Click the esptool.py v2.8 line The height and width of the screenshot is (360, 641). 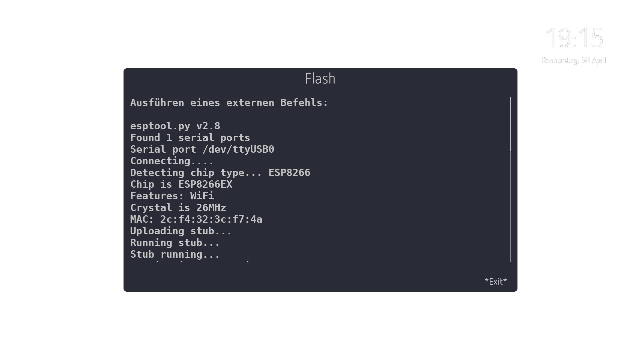pyautogui.click(x=175, y=126)
